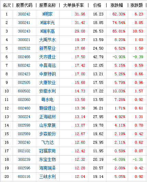This screenshot has width=147, height=182.
Task: Open the 东宝生物 stock name link
Action: [x=47, y=159]
